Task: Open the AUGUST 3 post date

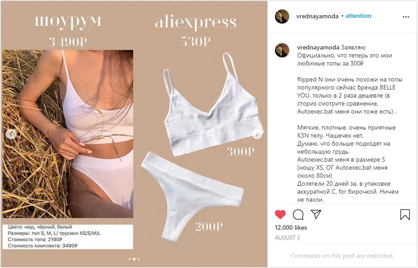Action: click(x=287, y=238)
